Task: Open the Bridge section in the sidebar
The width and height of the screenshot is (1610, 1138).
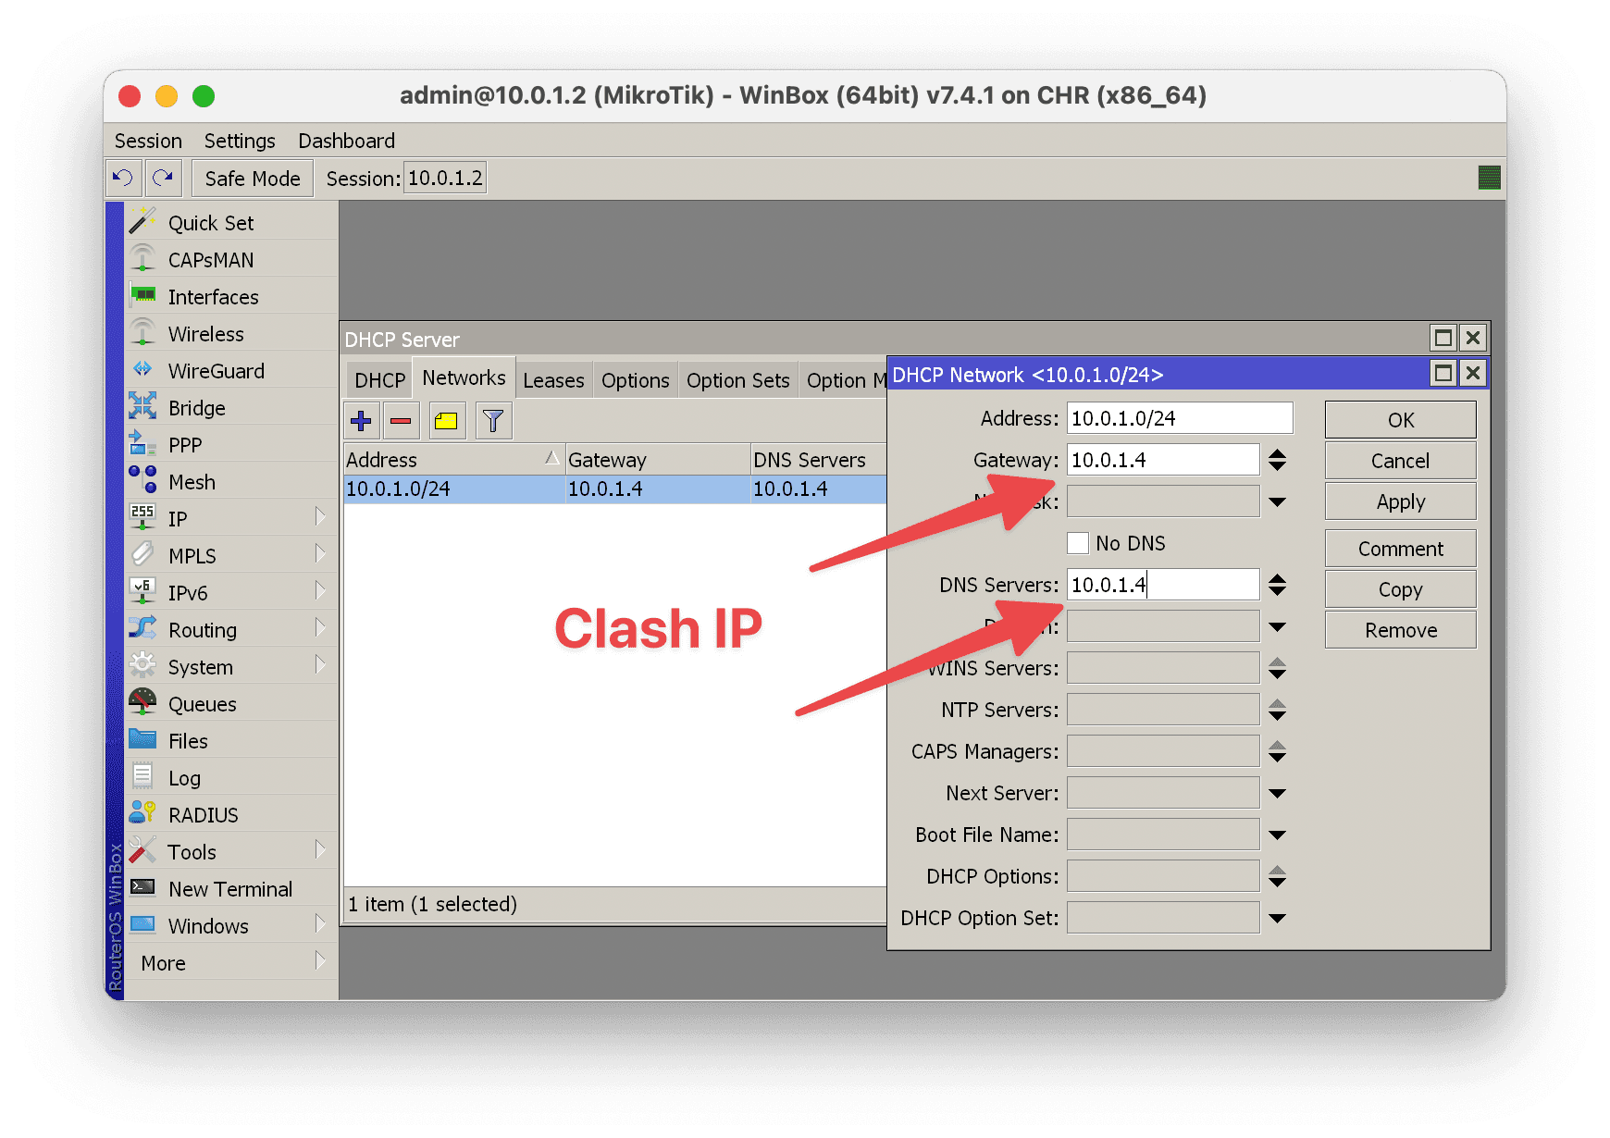Action: coord(198,407)
